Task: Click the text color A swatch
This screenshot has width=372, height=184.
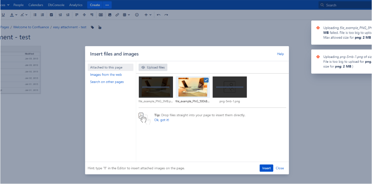Action: pyautogui.click(x=12, y=15)
